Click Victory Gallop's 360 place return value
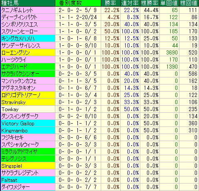 click(x=193, y=124)
